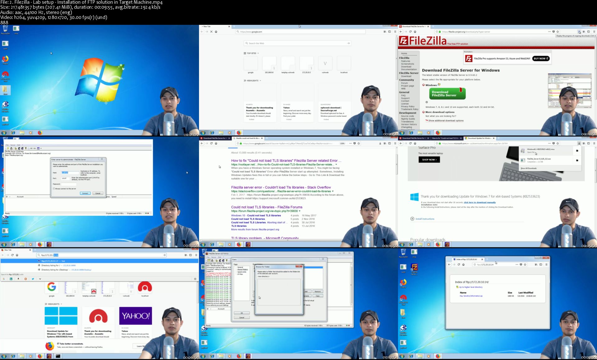This screenshot has height=360, width=597.
Task: Open Forum in the FileZilla site sidebar
Action: [x=404, y=83]
